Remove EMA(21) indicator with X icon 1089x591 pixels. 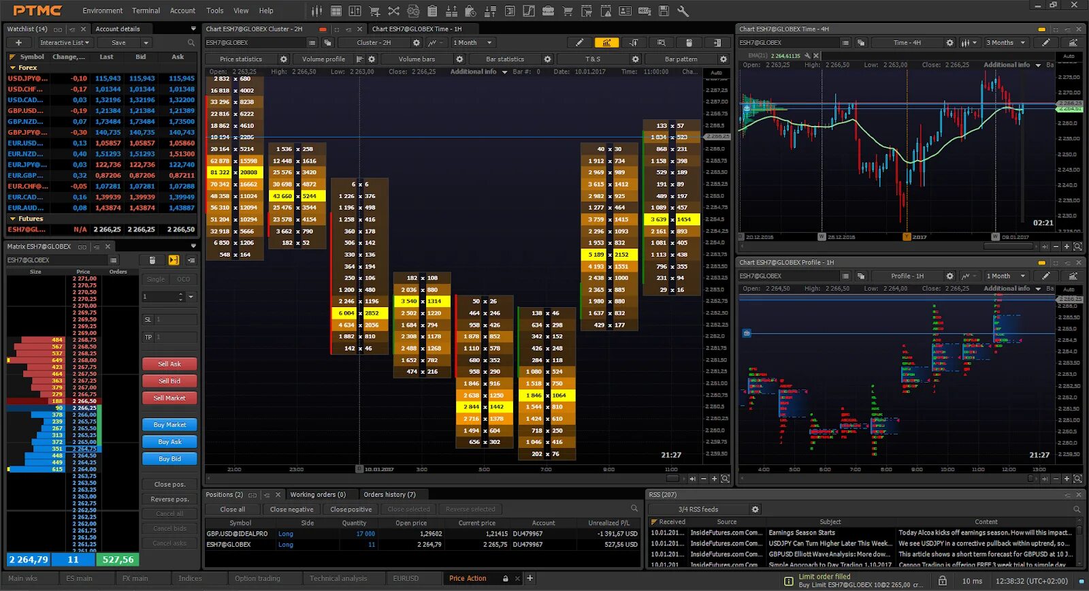[816, 56]
